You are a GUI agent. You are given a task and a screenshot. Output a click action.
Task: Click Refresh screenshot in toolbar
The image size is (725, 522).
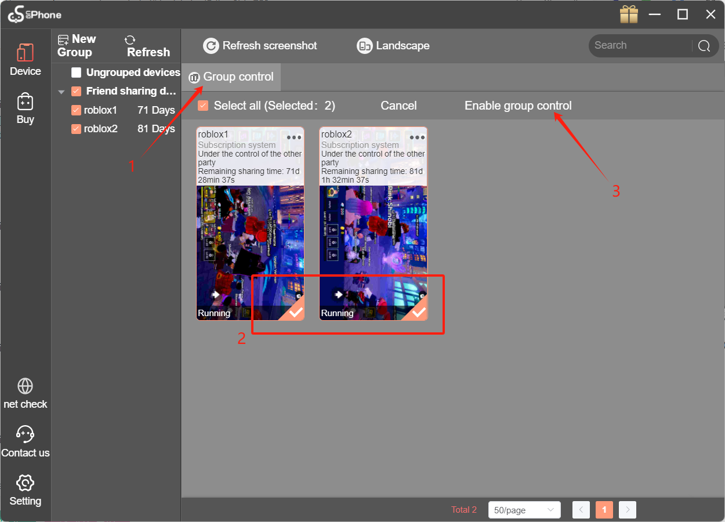click(x=260, y=46)
